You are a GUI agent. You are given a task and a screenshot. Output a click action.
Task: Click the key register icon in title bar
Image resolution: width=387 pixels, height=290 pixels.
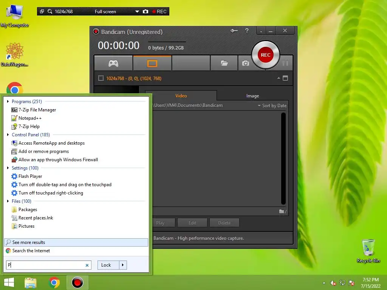click(234, 31)
